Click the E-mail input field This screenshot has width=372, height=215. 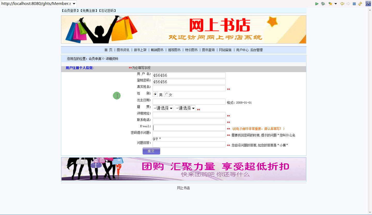click(x=189, y=128)
